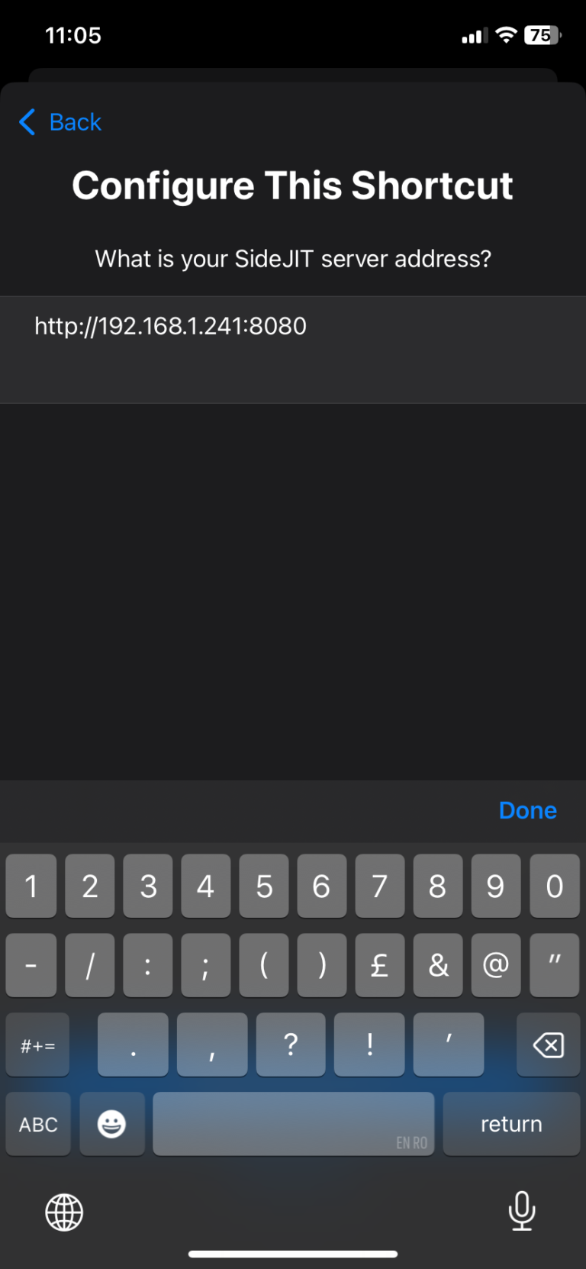This screenshot has width=586, height=1269.
Task: Switch to the ABC letter keyboard
Action: tap(37, 1123)
